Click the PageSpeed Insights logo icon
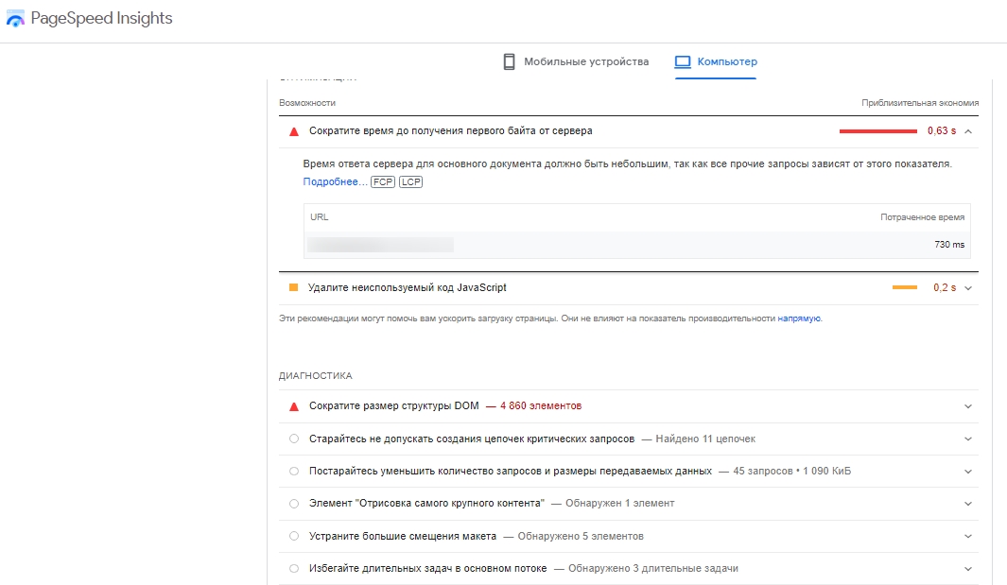 tap(15, 19)
